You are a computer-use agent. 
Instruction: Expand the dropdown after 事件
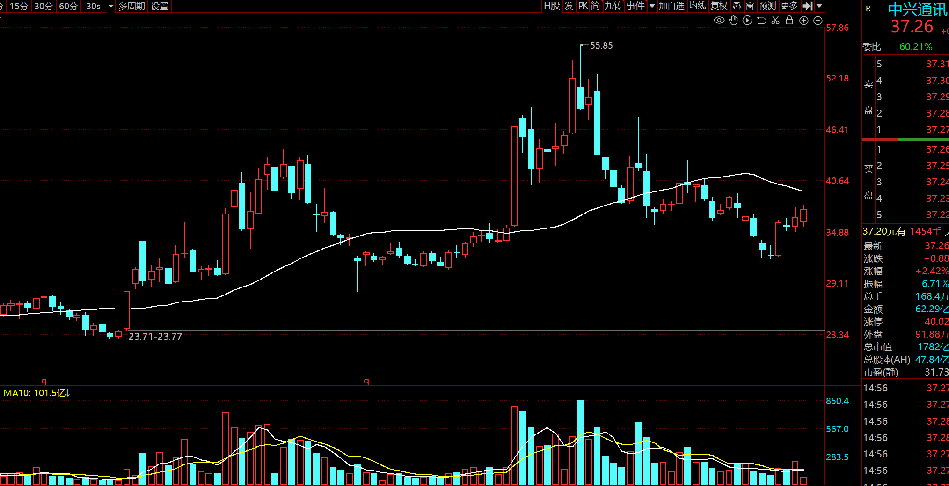tap(652, 6)
